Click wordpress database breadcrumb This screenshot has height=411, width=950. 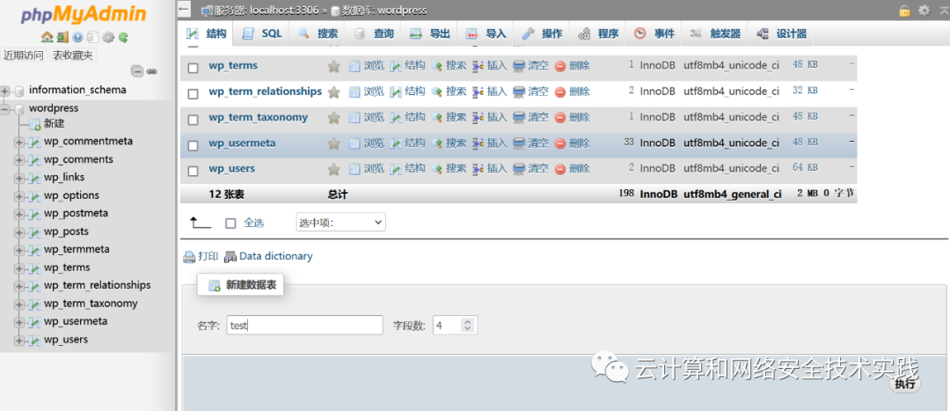point(402,11)
